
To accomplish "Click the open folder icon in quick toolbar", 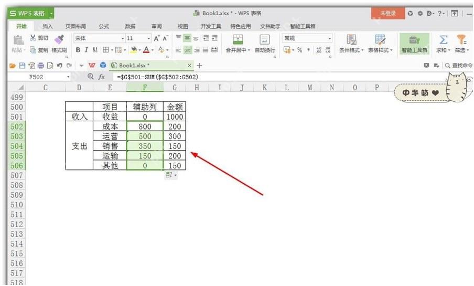I will pyautogui.click(x=13, y=66).
